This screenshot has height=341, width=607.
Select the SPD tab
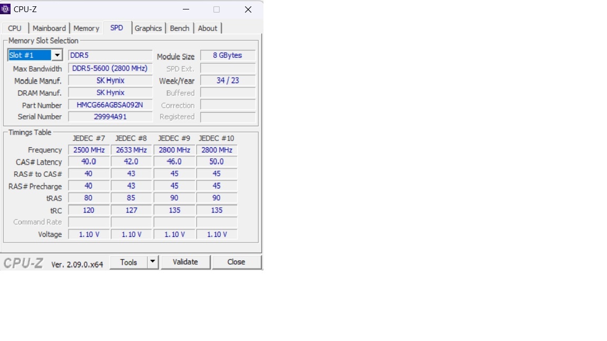(x=116, y=28)
